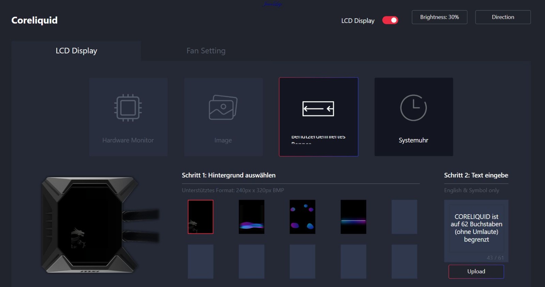Select the MSI dragon background thumbnail
This screenshot has width=545, height=287.
pos(201,217)
